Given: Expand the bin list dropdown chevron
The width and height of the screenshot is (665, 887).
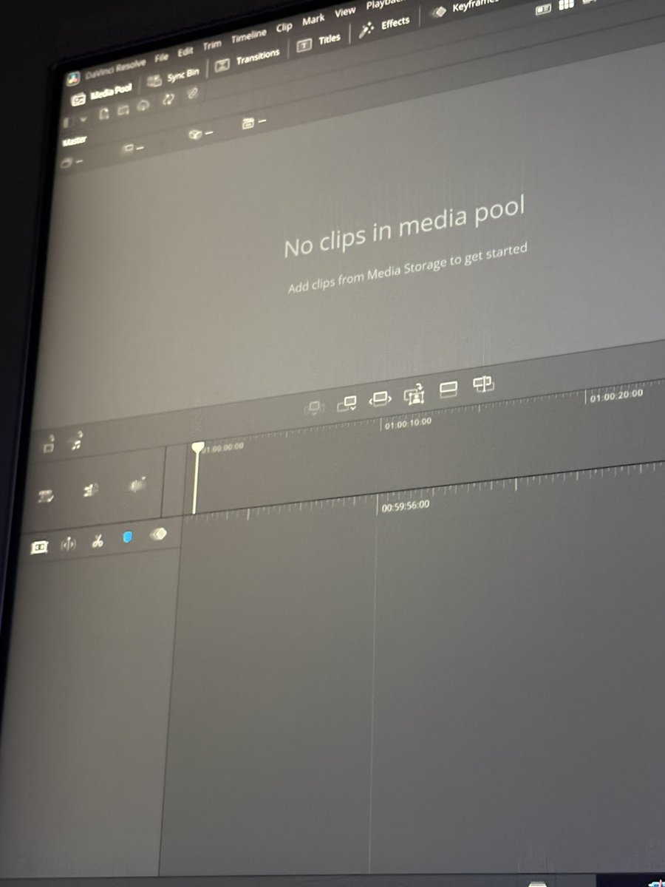Looking at the screenshot, I should pos(83,118).
